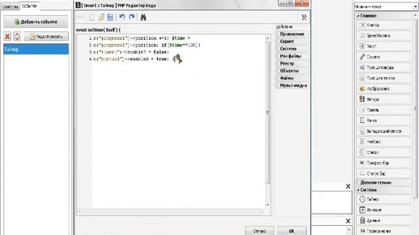Redo the last code edit
Viewport: 419px width, 235px height.
(x=132, y=18)
